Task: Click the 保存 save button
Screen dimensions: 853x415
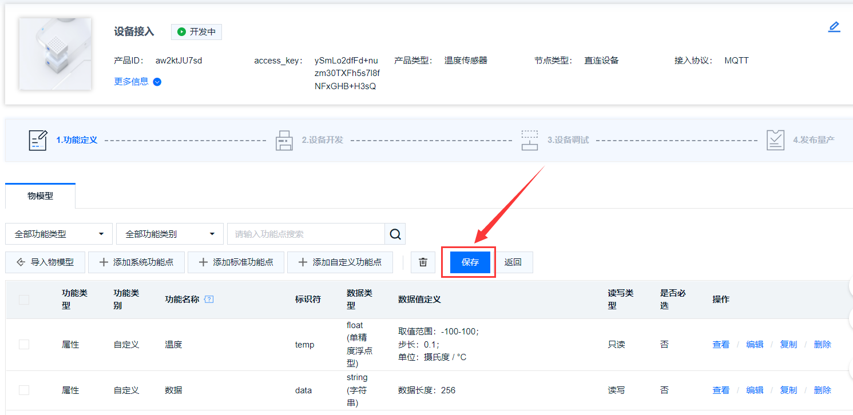Action: click(x=468, y=262)
